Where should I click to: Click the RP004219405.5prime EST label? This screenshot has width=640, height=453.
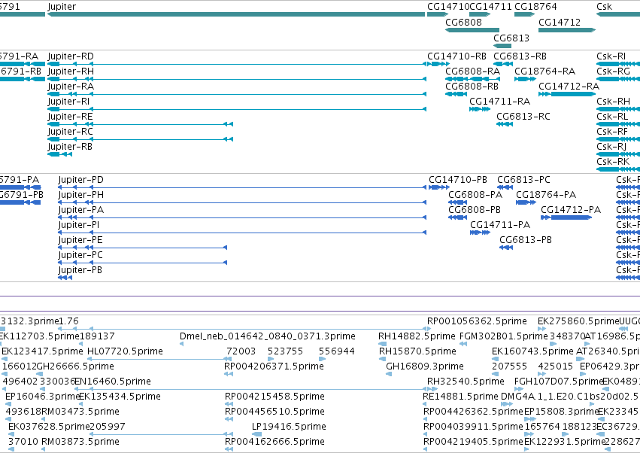click(x=474, y=442)
